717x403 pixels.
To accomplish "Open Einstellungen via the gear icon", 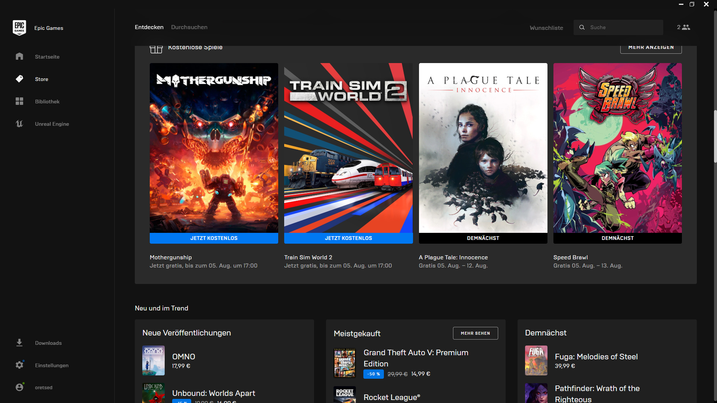I will (19, 365).
